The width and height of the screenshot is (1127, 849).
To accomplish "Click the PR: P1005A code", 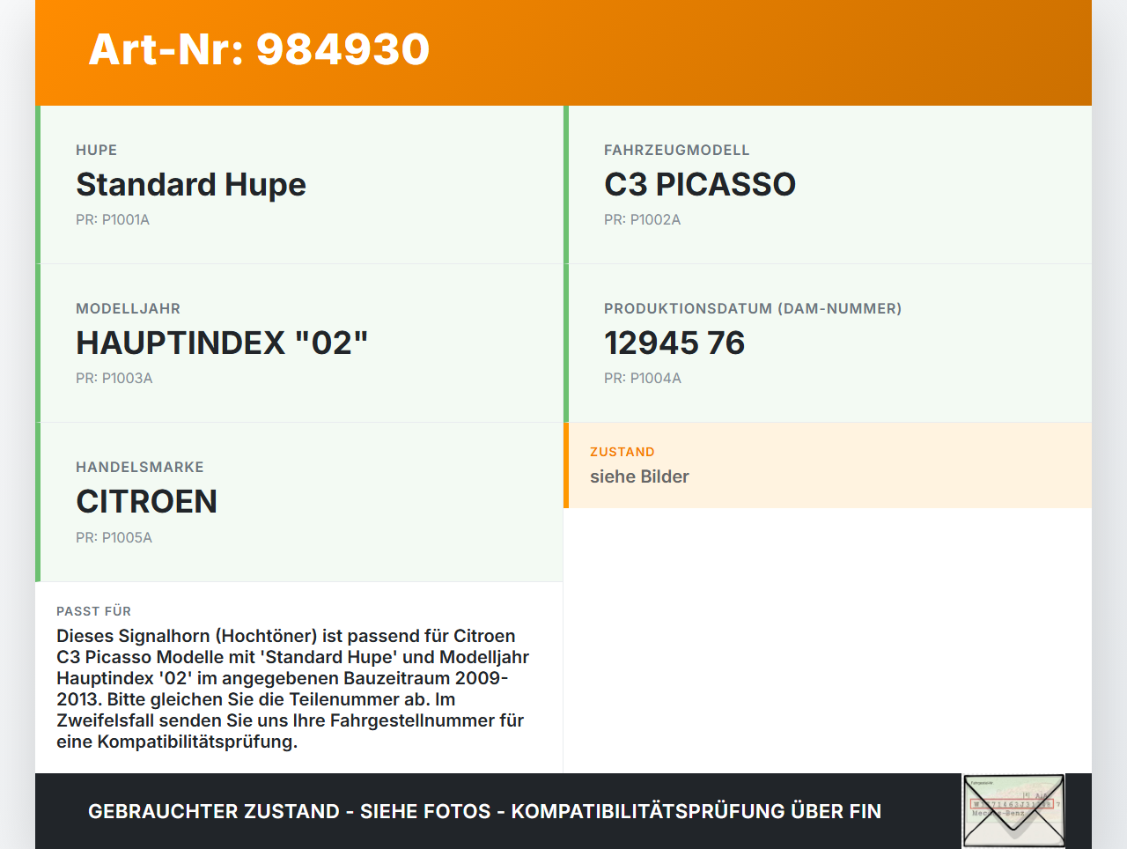I will 114,537.
